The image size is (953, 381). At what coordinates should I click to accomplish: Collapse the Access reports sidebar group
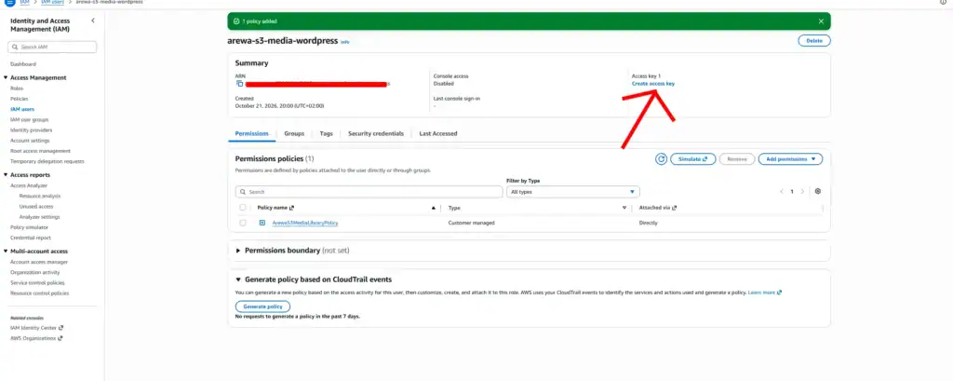6,175
